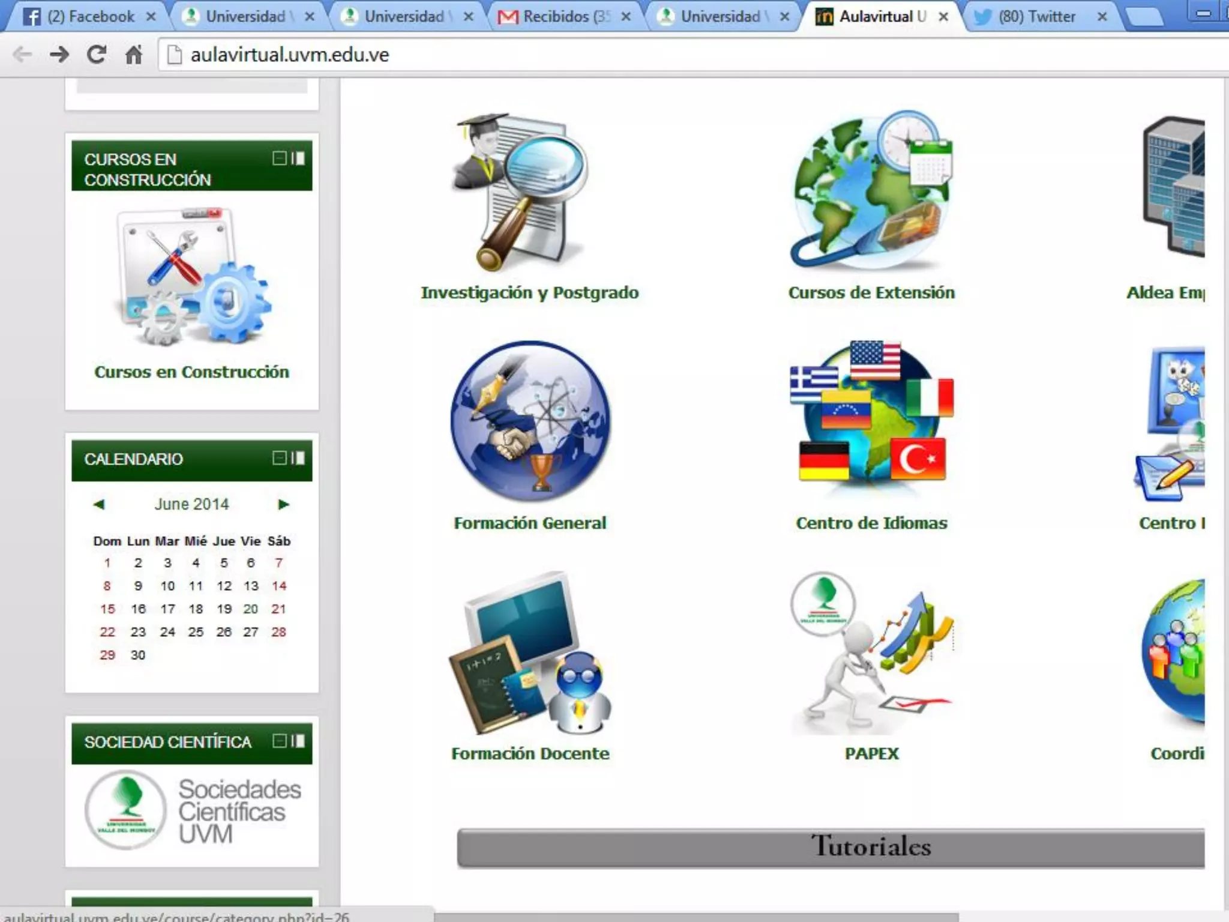Collapse the Cursos en Construcción block
This screenshot has height=922, width=1229.
click(x=279, y=158)
